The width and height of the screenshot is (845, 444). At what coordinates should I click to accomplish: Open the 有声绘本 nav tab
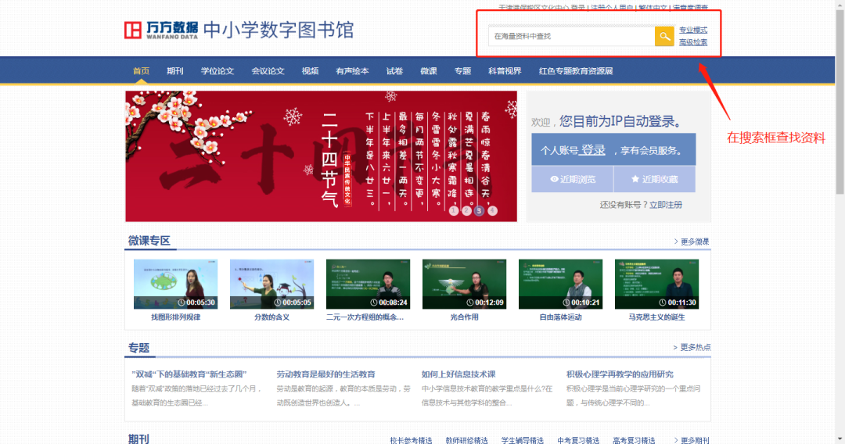(352, 70)
